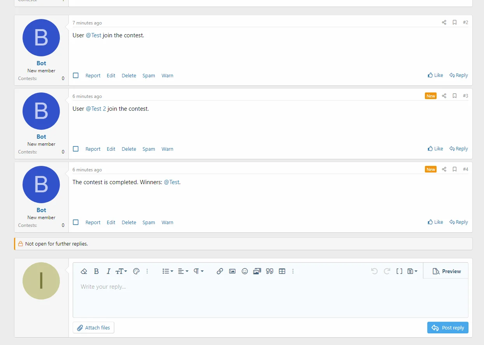This screenshot has width=484, height=345.
Task: Open the drafts save menu
Action: tap(412, 271)
